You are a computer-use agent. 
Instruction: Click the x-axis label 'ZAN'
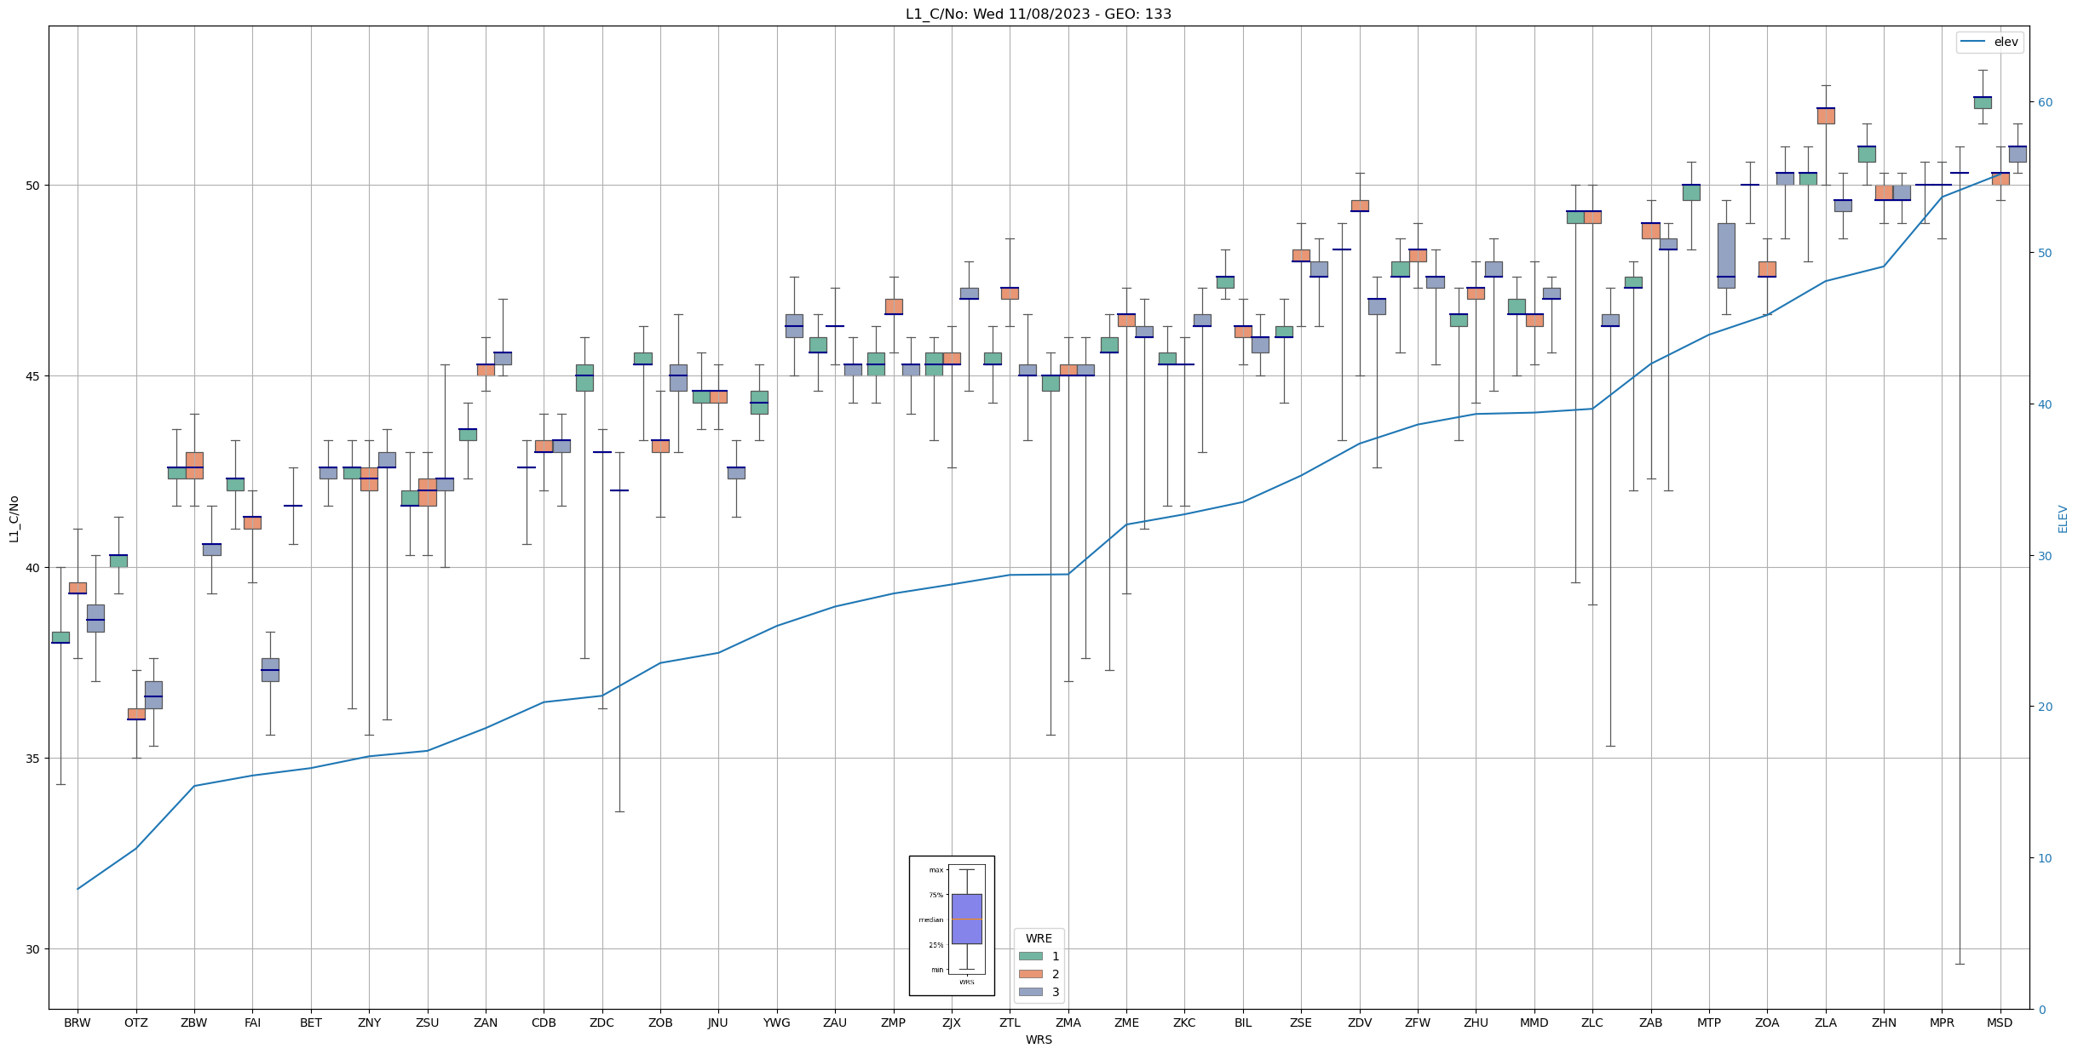click(486, 1022)
